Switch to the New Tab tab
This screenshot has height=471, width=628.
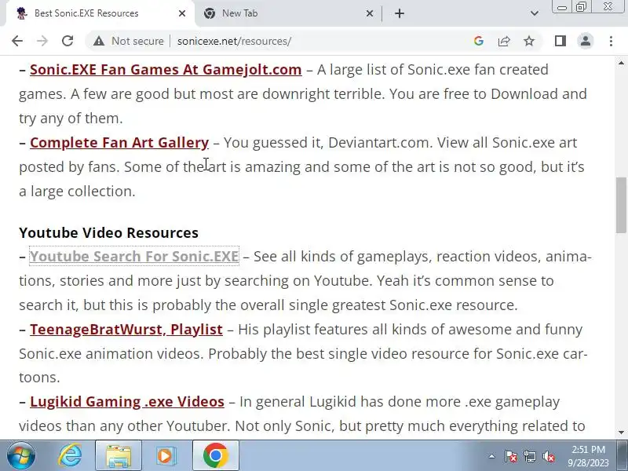(287, 13)
